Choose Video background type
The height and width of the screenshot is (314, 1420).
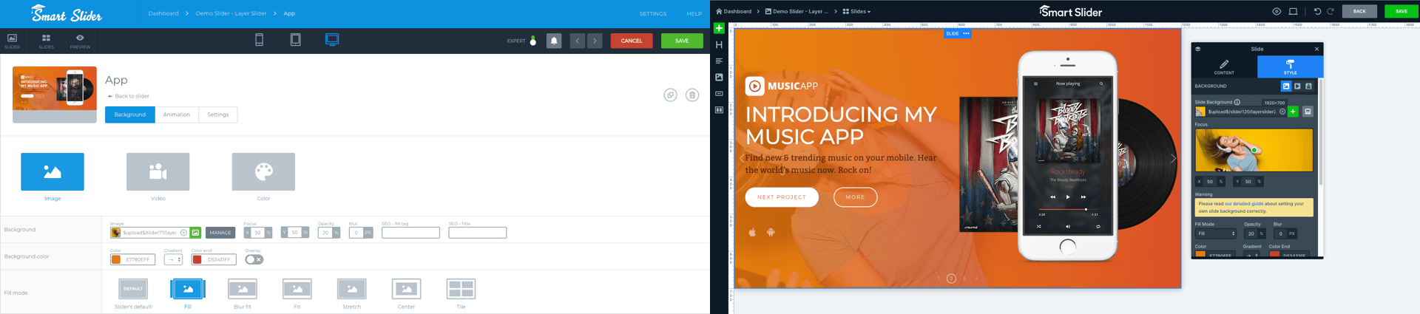[x=158, y=172]
